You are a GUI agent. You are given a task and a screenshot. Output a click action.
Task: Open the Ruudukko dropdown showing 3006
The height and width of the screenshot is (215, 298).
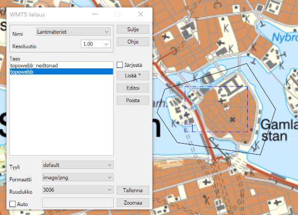(77, 190)
